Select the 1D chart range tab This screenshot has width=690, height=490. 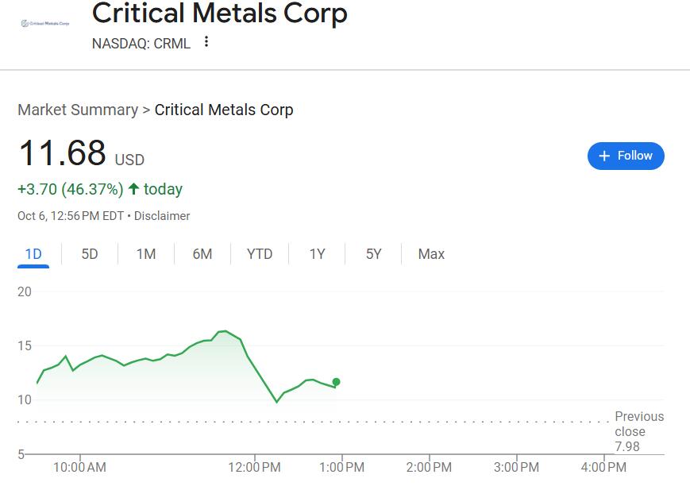pyautogui.click(x=33, y=254)
